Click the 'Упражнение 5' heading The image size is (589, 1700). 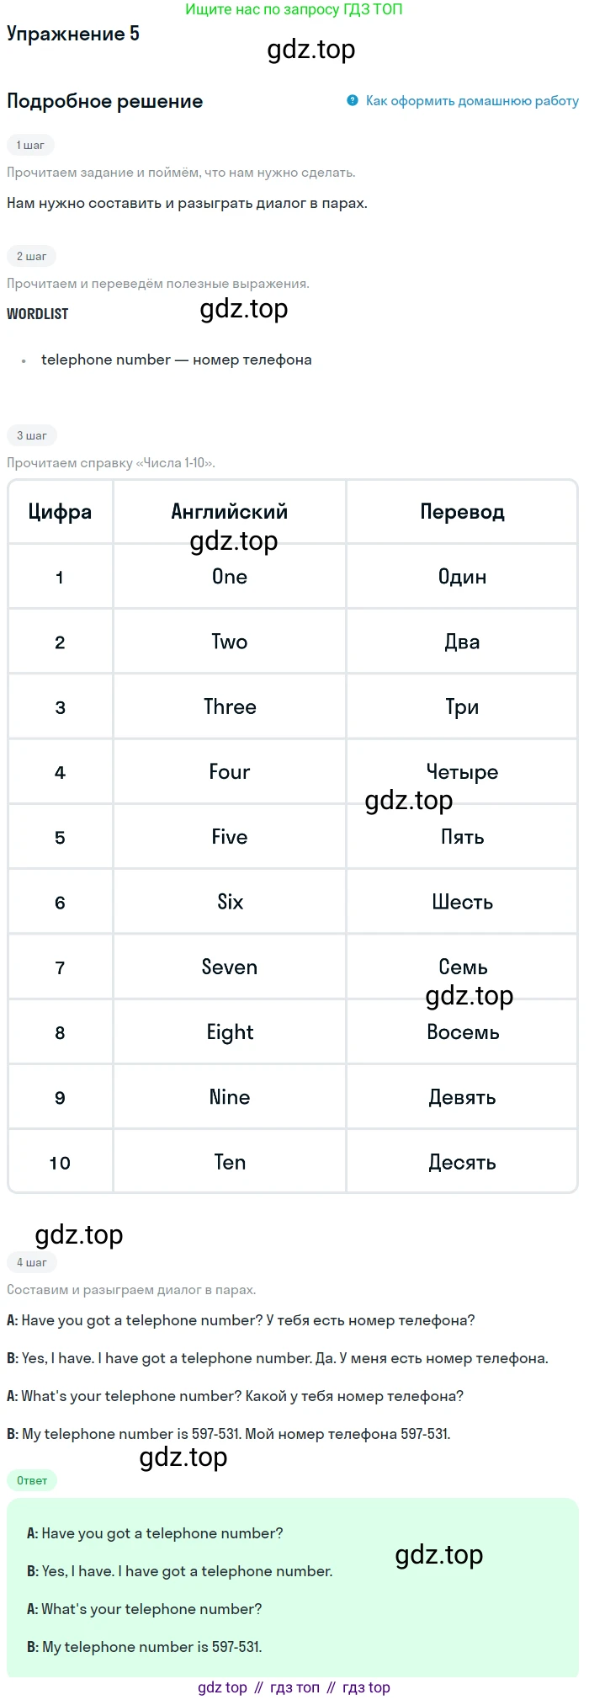(73, 34)
